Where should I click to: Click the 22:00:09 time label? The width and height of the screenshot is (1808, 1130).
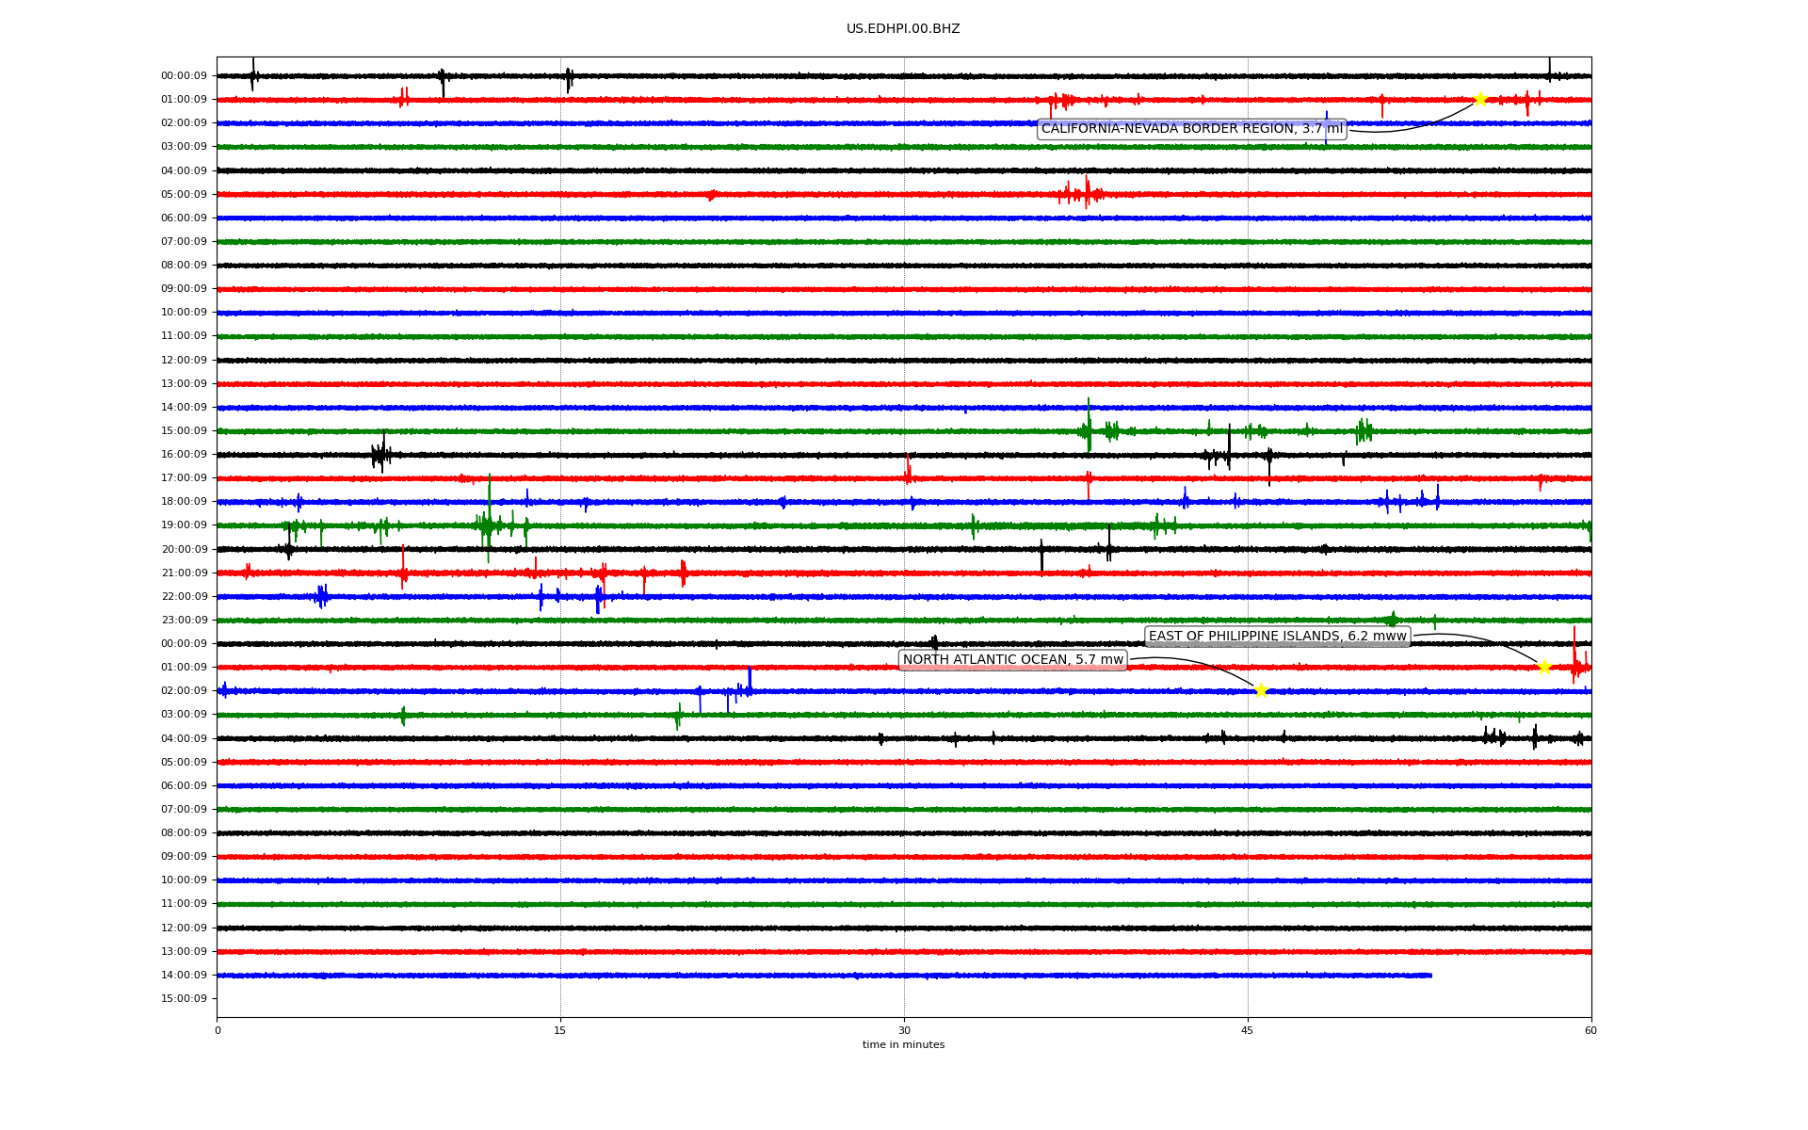[x=184, y=597]
